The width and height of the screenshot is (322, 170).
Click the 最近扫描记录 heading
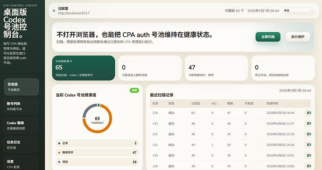(161, 95)
